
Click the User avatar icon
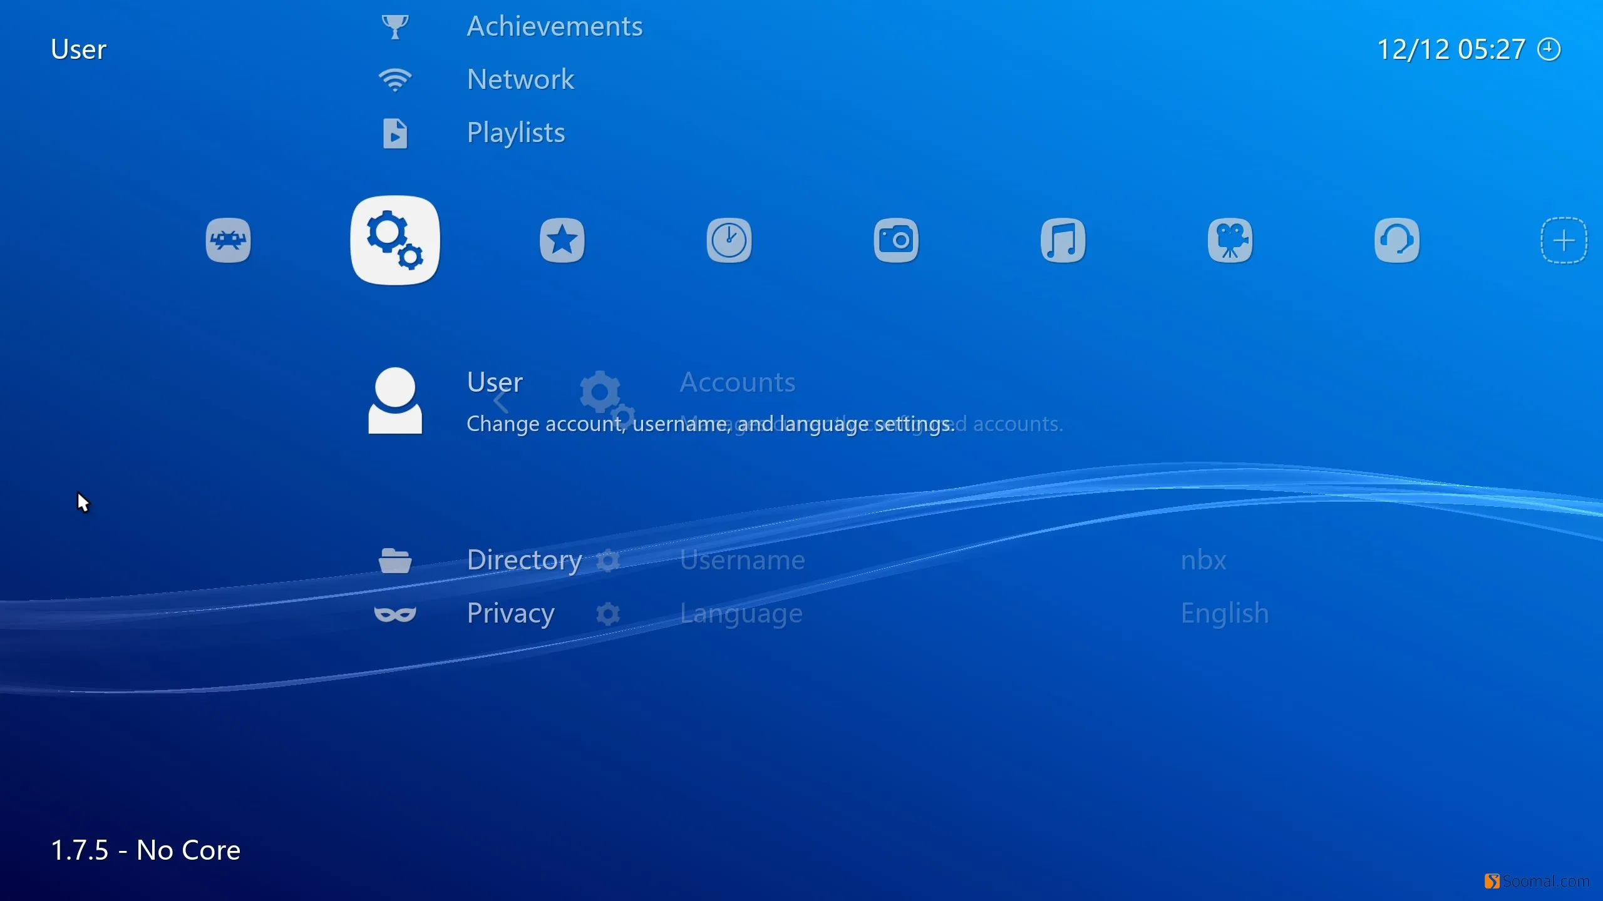(x=395, y=400)
